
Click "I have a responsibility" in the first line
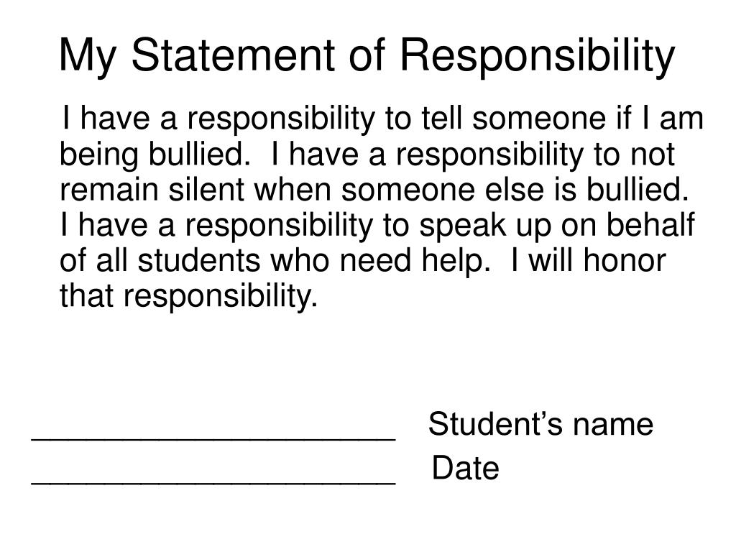coord(218,120)
